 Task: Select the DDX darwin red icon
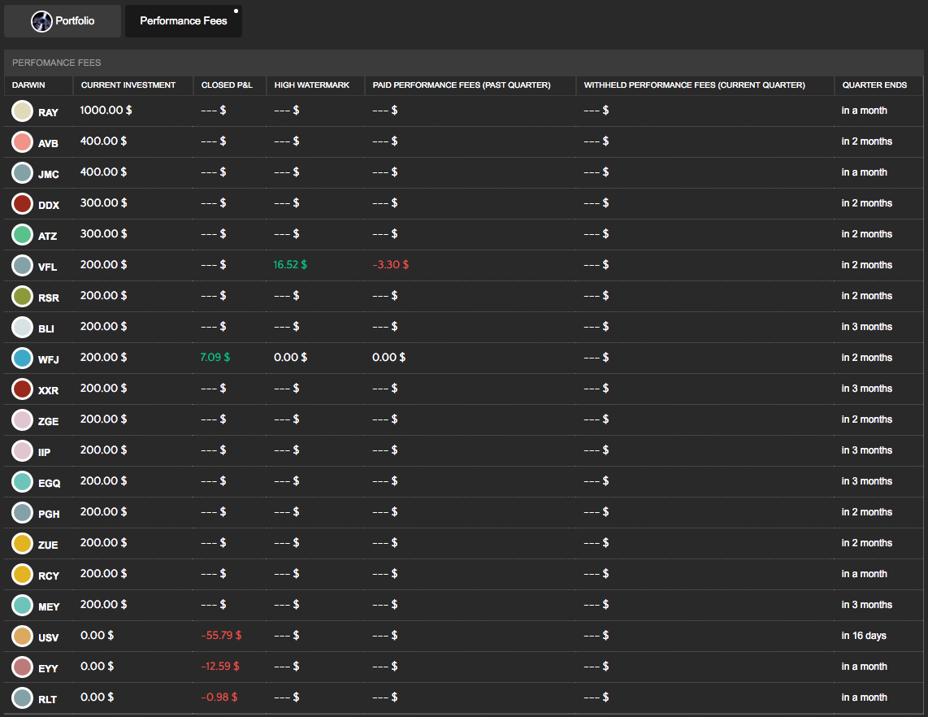(x=22, y=204)
